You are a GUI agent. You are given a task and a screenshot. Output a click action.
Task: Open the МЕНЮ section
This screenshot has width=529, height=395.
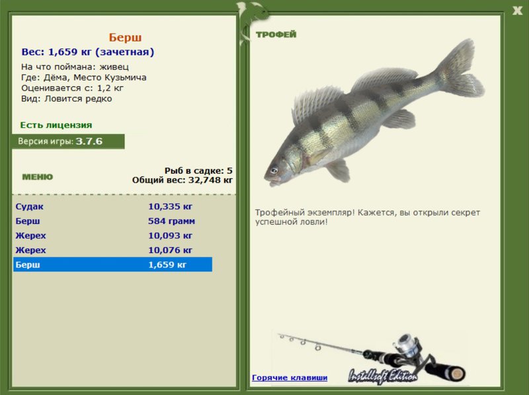click(x=37, y=177)
